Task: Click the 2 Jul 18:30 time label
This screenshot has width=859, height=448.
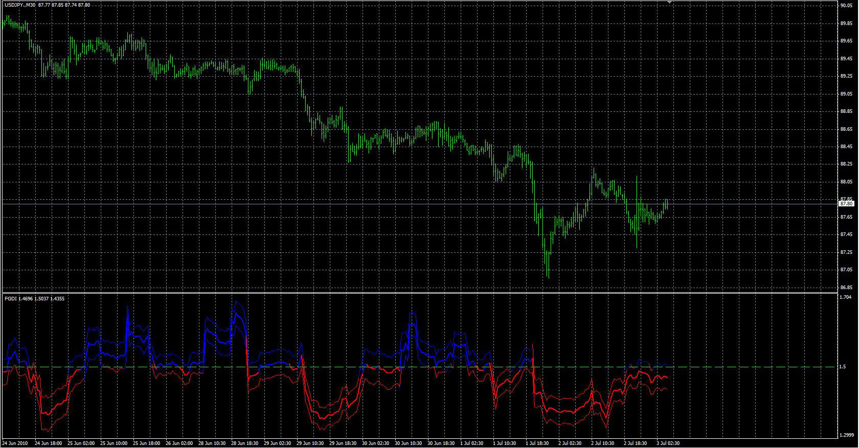Action: 635,443
